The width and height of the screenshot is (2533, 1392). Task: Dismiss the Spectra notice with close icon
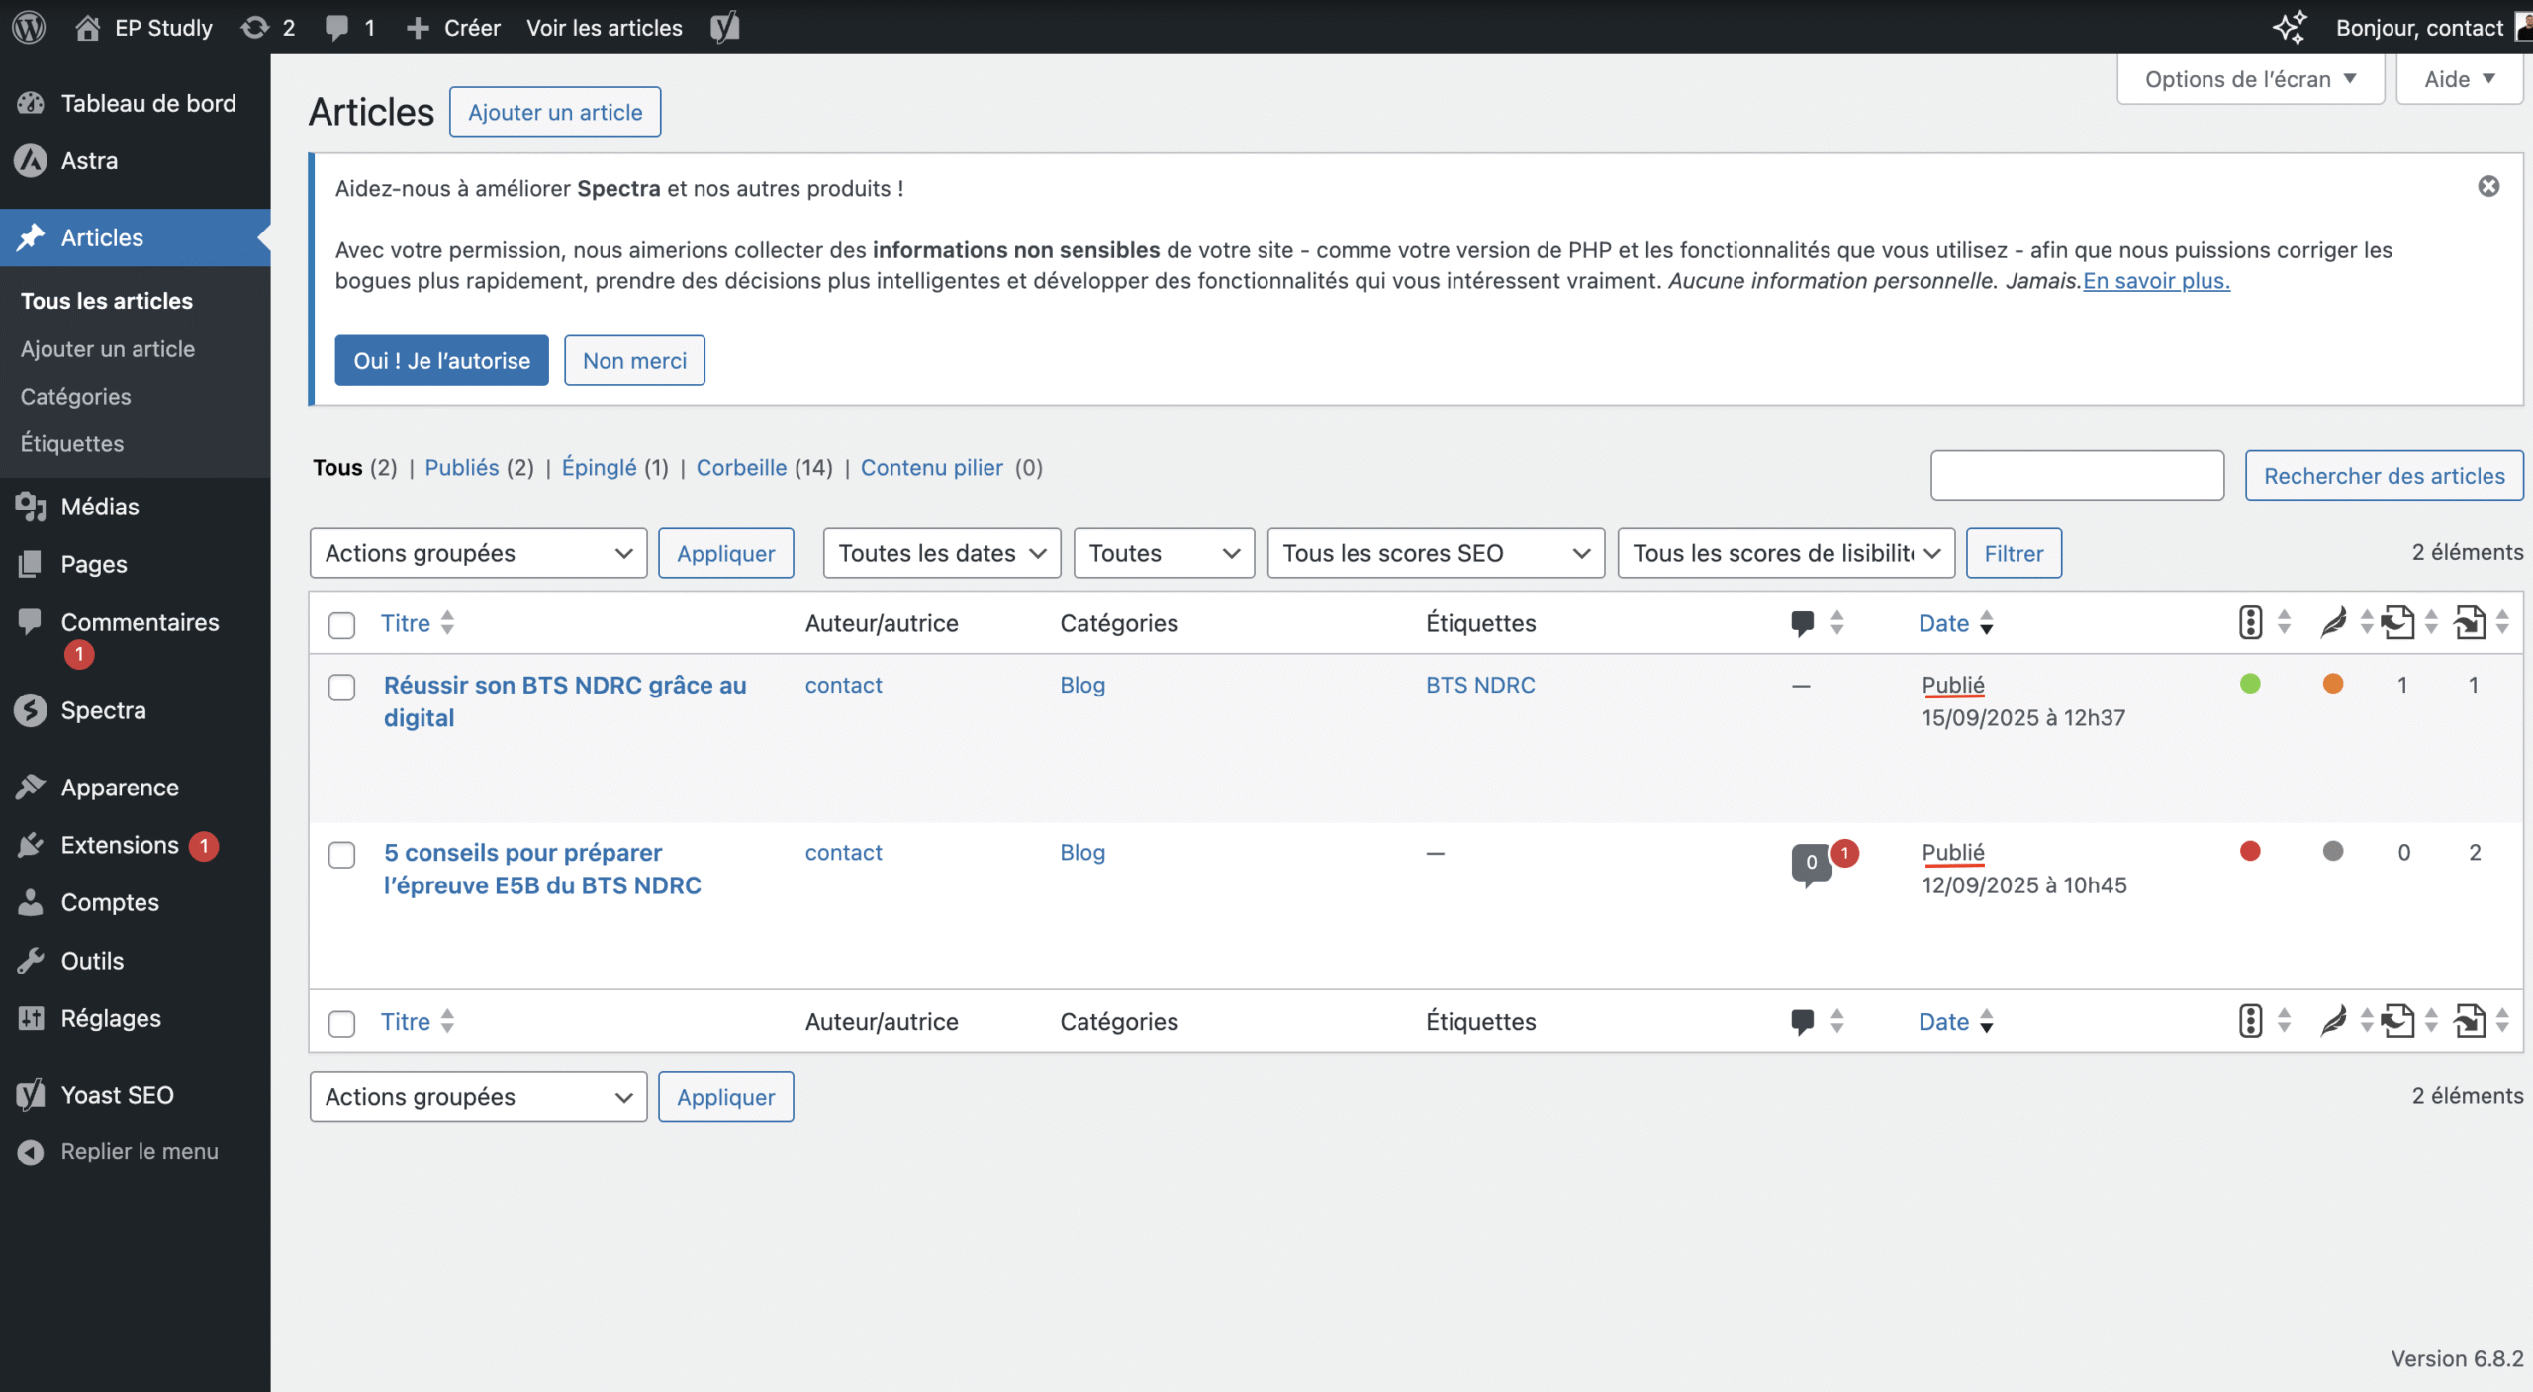coord(2488,186)
